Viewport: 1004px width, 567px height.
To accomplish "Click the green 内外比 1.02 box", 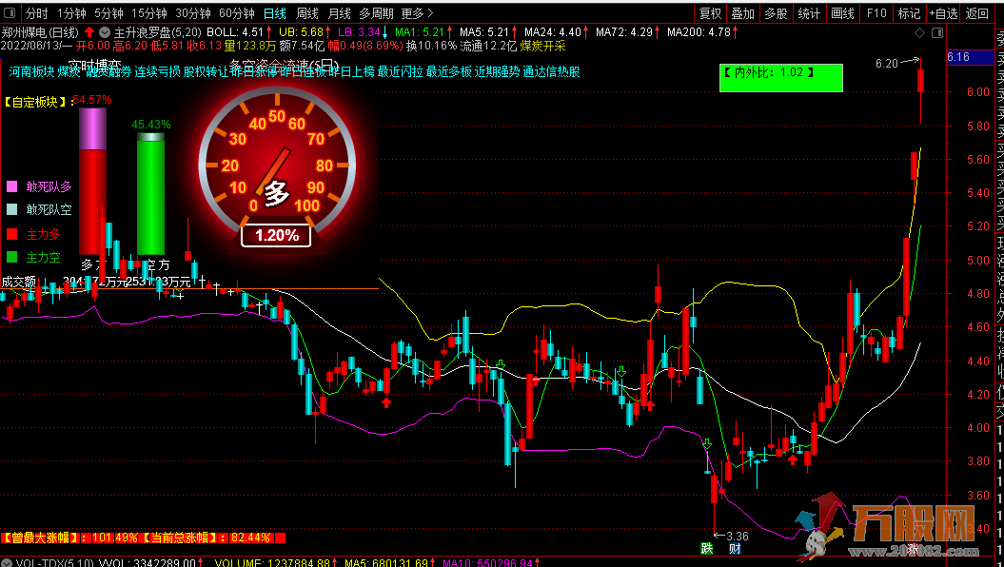I will click(780, 77).
